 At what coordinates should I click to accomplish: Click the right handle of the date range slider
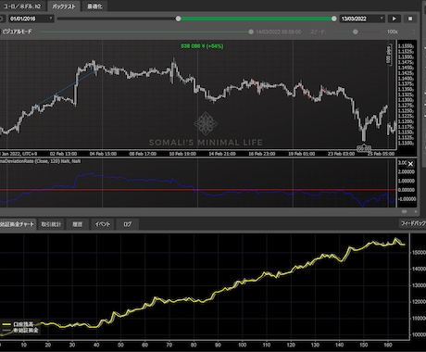334,19
